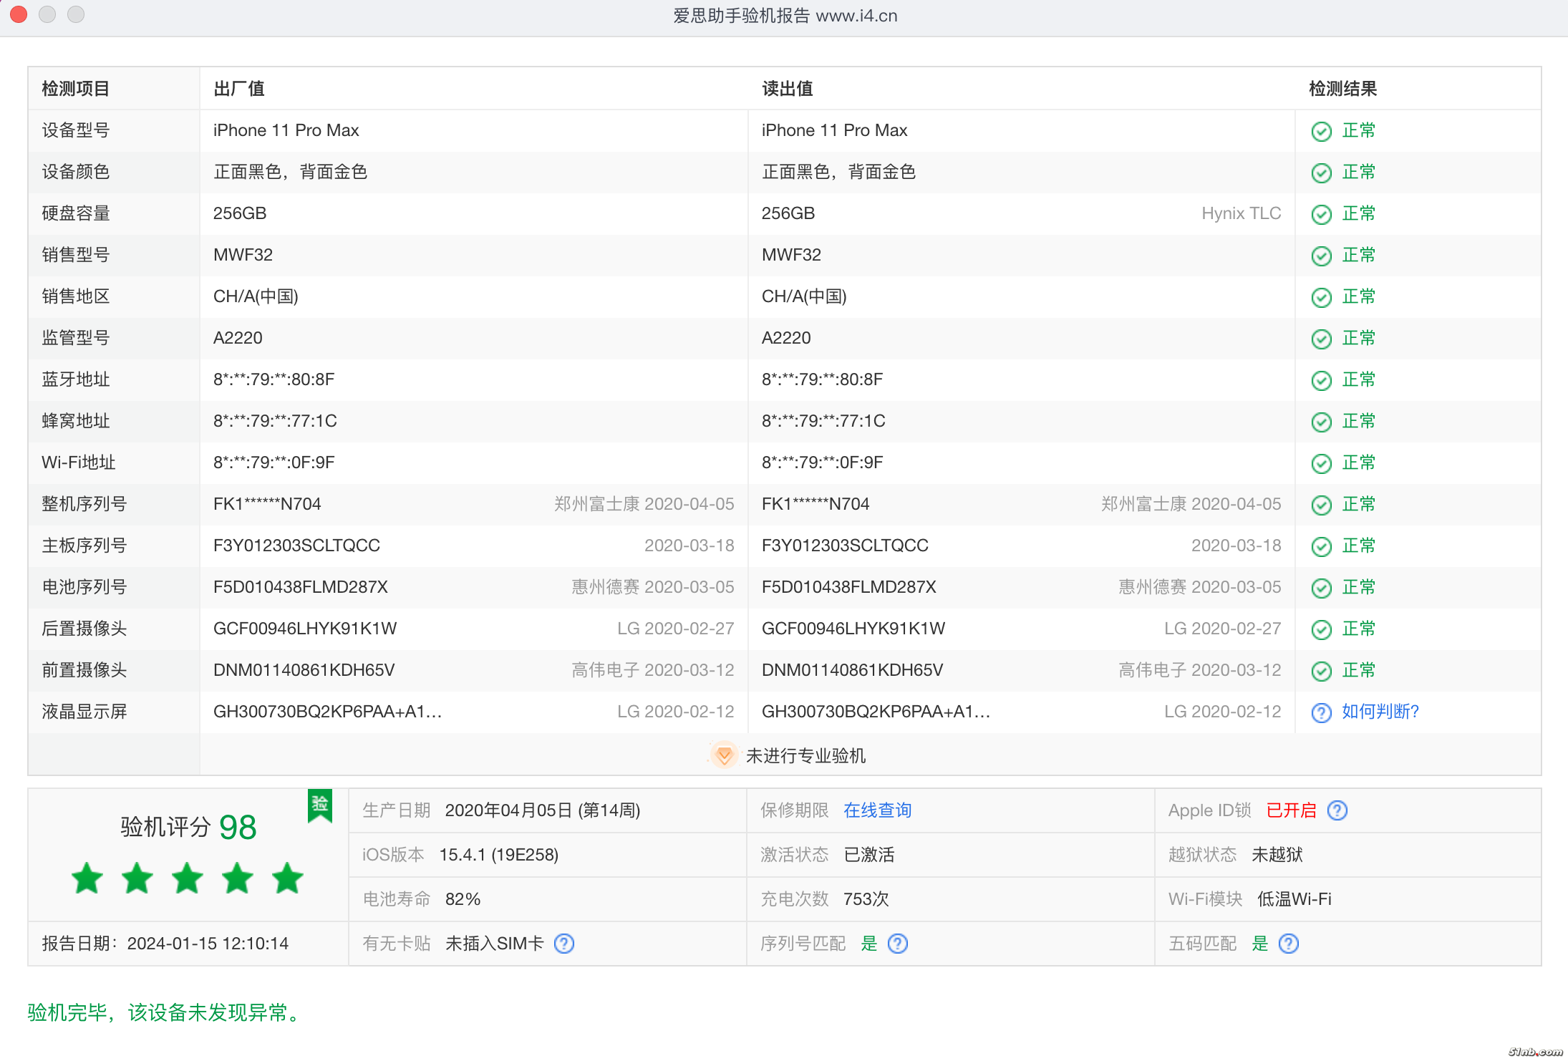Click the 验机完毕，该设备未发现异常 message

[x=165, y=1012]
